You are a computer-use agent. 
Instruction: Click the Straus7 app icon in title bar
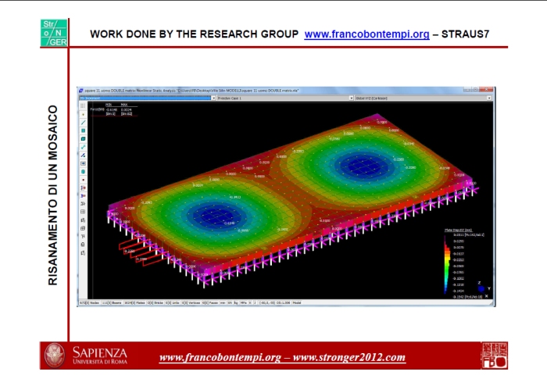click(x=81, y=91)
